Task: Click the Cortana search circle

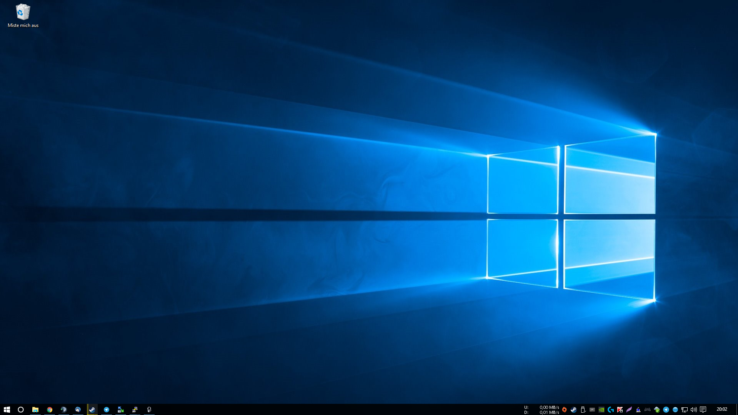Action: coord(21,410)
